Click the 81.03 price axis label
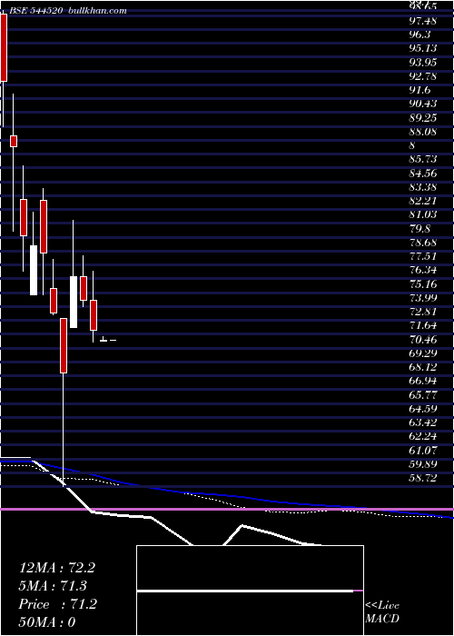Screen dimensions: 454x636 coord(423,215)
